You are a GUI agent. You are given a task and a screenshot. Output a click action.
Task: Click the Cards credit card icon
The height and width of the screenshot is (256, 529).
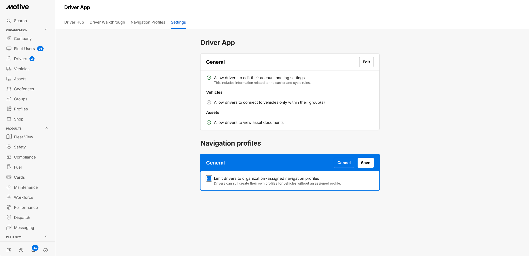(x=9, y=177)
